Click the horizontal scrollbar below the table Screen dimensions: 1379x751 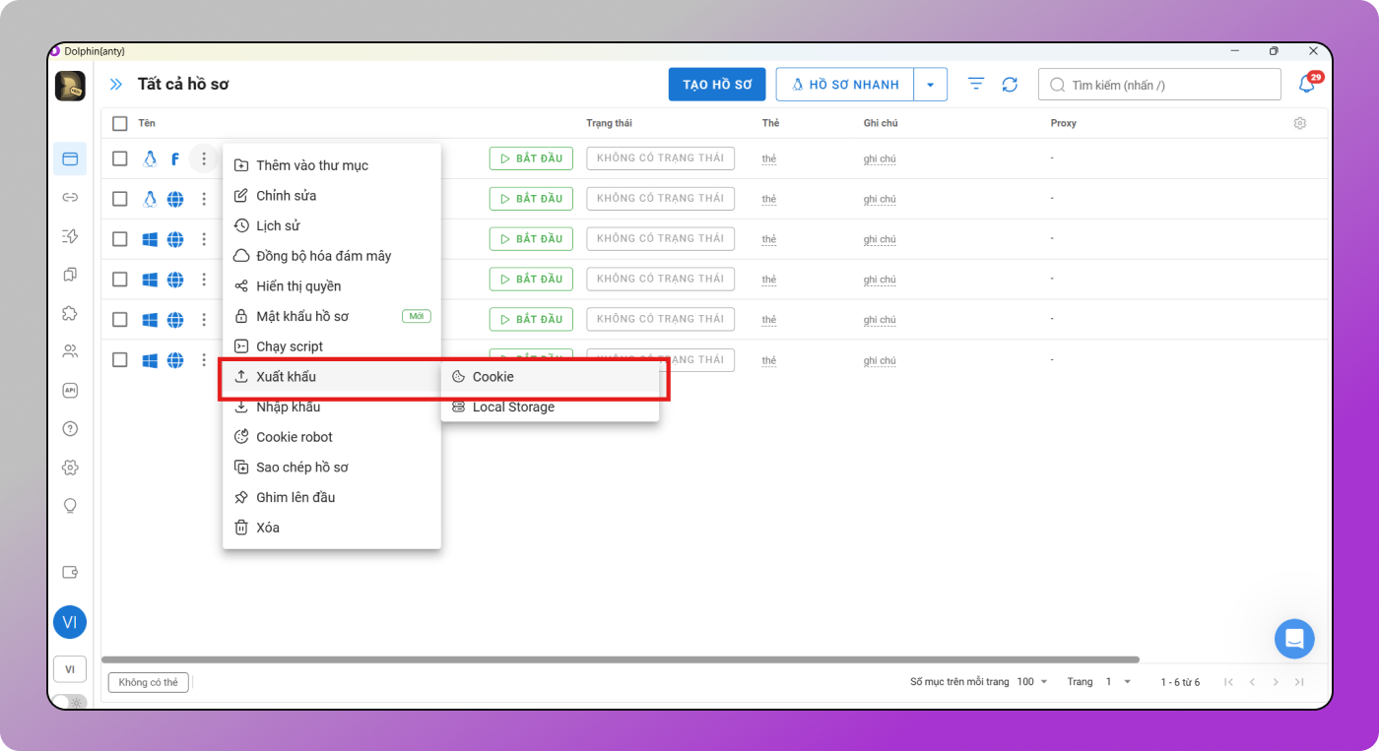621,659
